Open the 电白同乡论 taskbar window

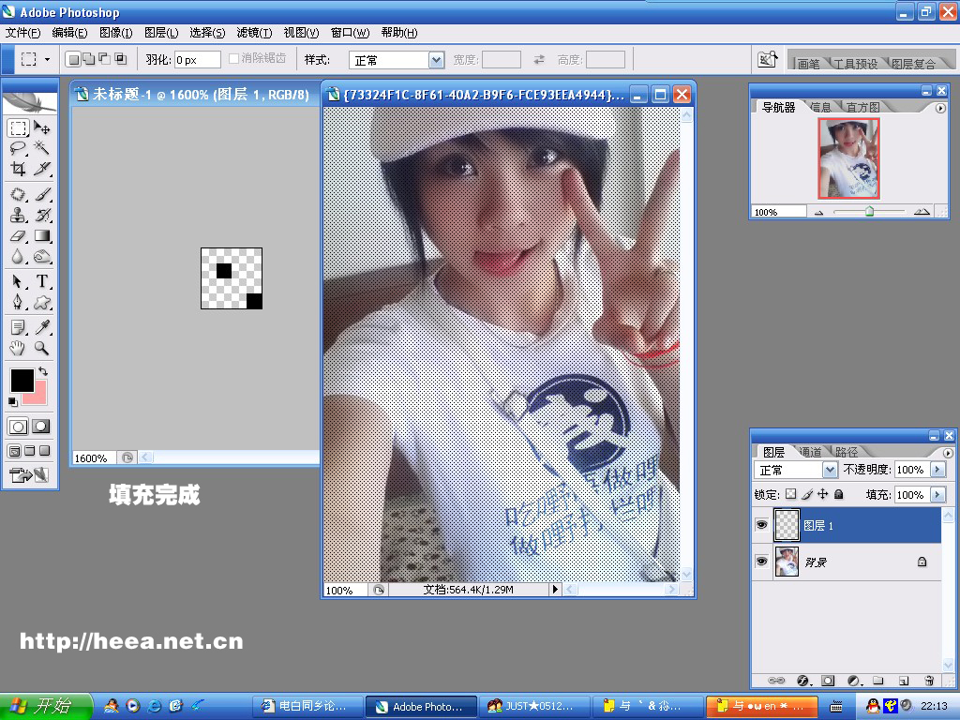[x=307, y=706]
